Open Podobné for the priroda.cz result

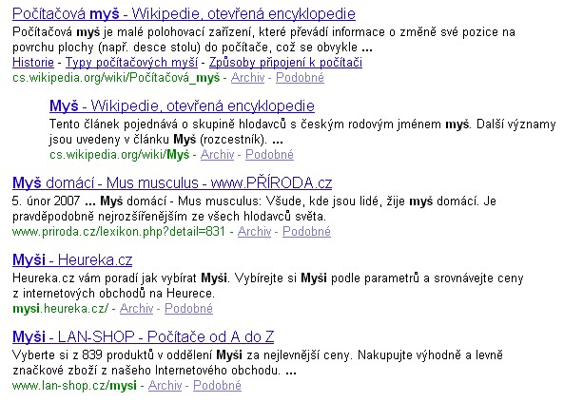click(306, 231)
